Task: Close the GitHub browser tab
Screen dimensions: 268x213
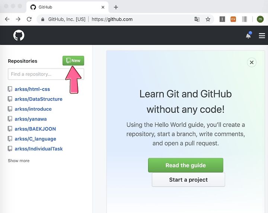Action: pyautogui.click(x=103, y=7)
